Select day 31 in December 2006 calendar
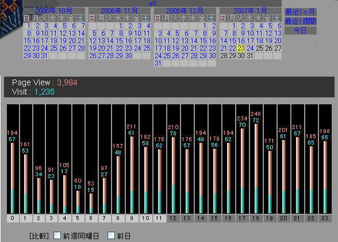 coord(158,63)
